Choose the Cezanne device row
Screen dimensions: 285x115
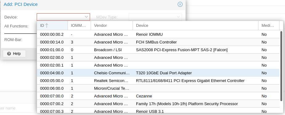point(158,96)
